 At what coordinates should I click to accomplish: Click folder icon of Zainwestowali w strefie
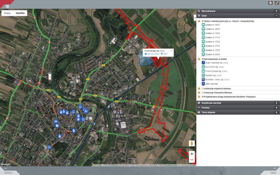(199, 59)
